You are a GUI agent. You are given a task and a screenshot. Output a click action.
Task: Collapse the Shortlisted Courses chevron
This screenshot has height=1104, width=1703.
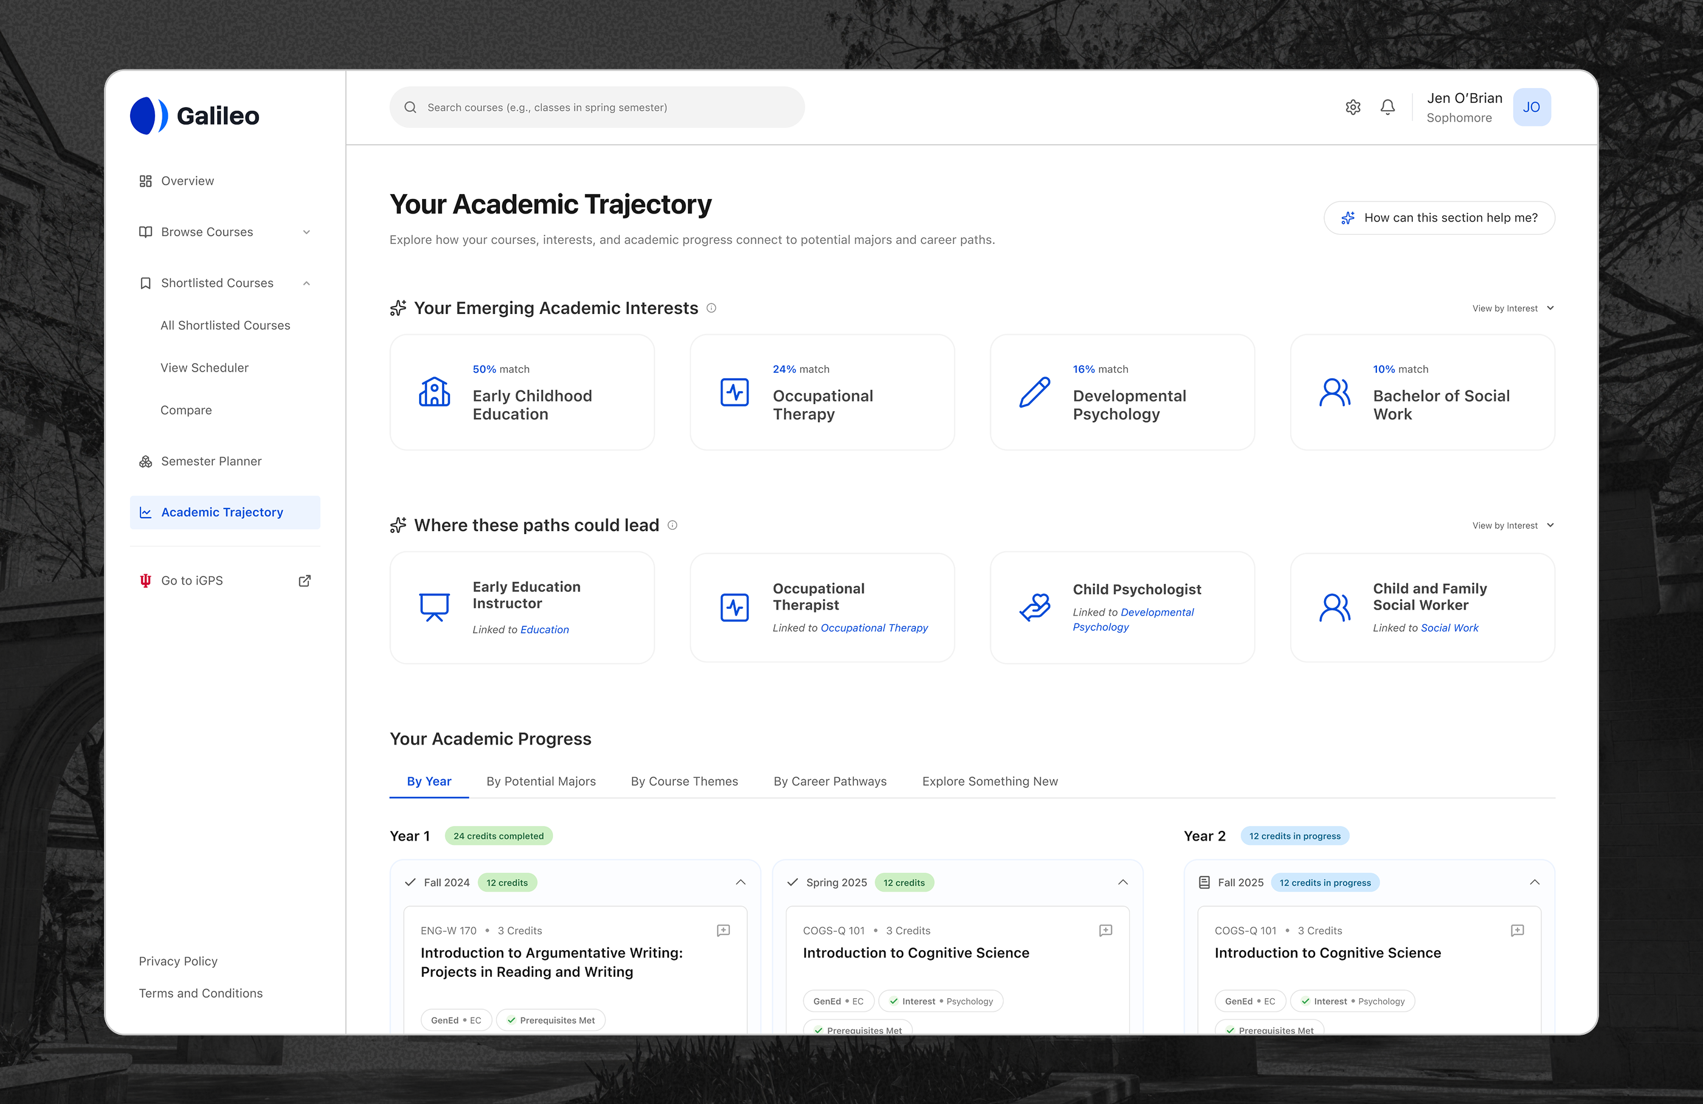click(307, 283)
